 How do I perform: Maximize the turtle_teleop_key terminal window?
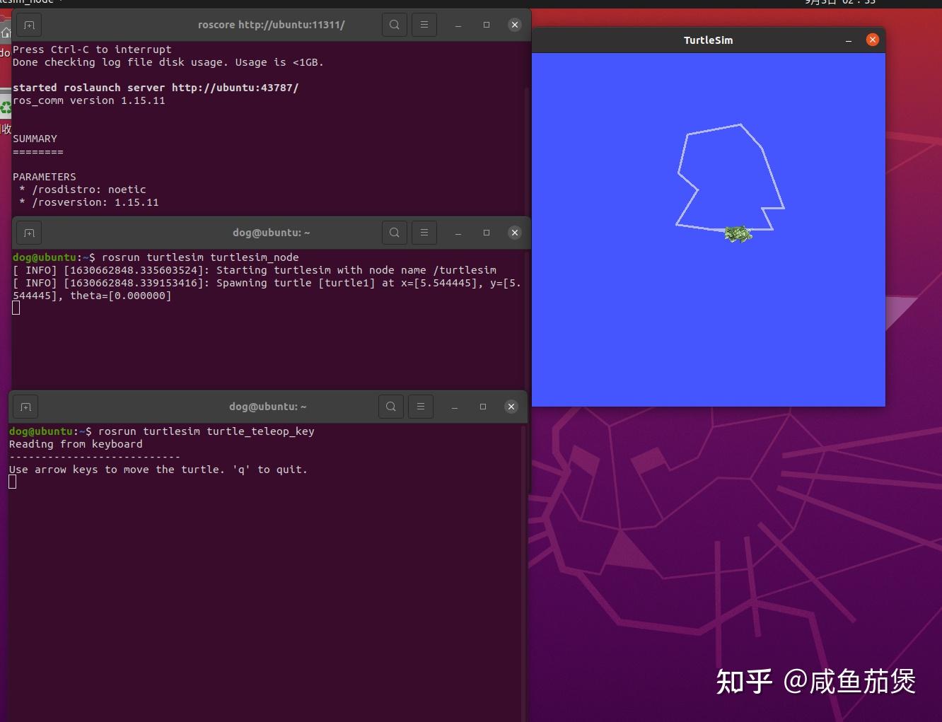tap(483, 407)
